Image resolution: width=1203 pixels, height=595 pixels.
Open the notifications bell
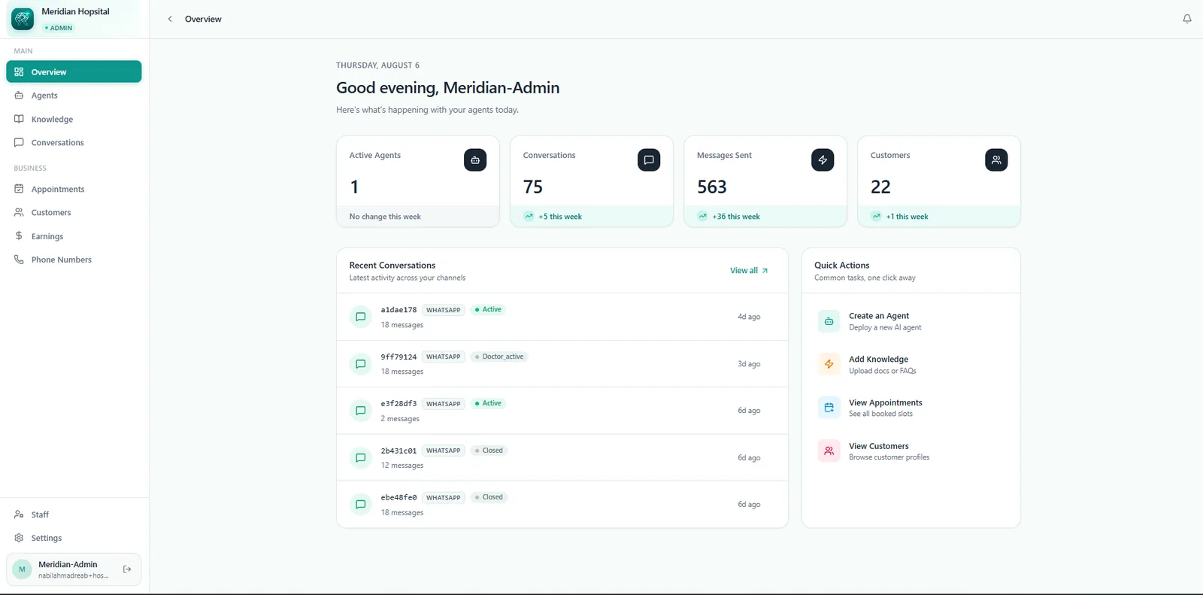tap(1187, 19)
